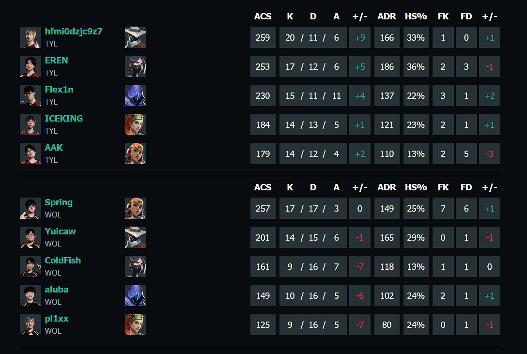Click Flex1n's Omen agent icon
This screenshot has width=527, height=354.
(135, 95)
